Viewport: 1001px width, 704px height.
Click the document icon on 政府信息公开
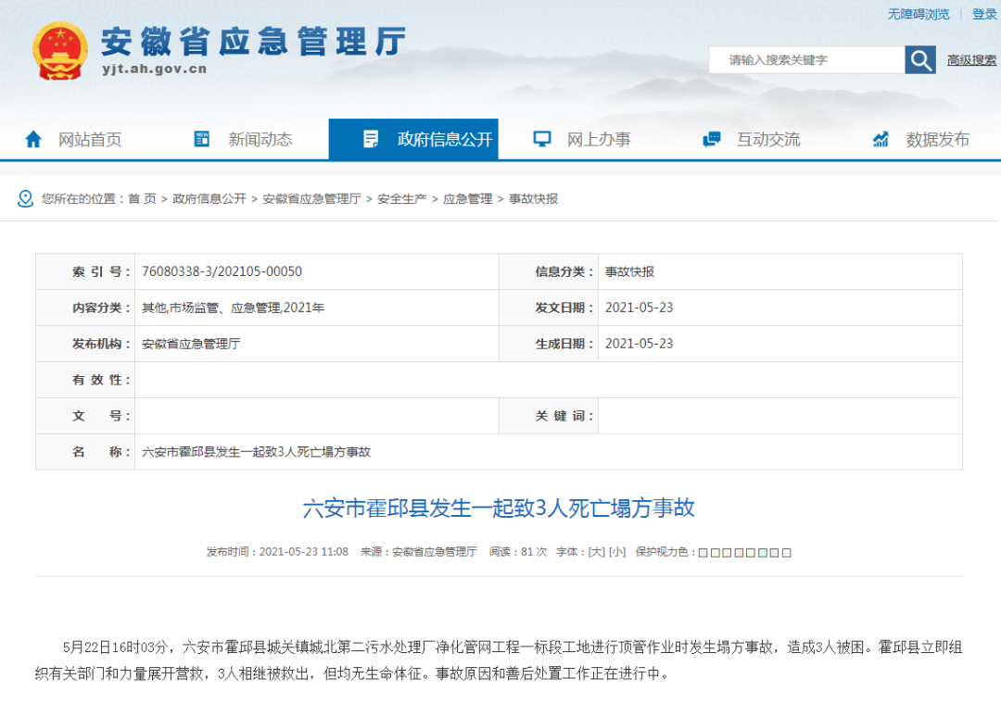coord(372,138)
